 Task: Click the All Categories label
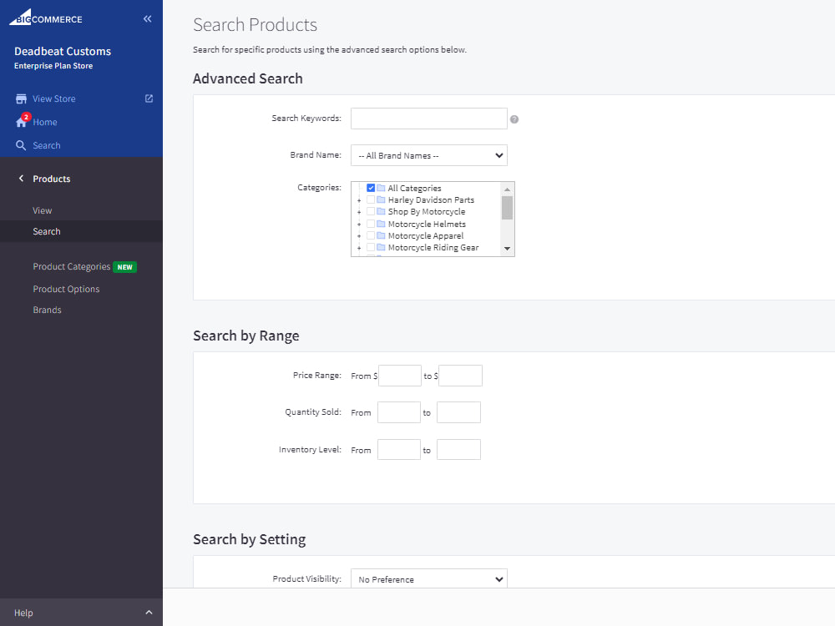coord(414,188)
